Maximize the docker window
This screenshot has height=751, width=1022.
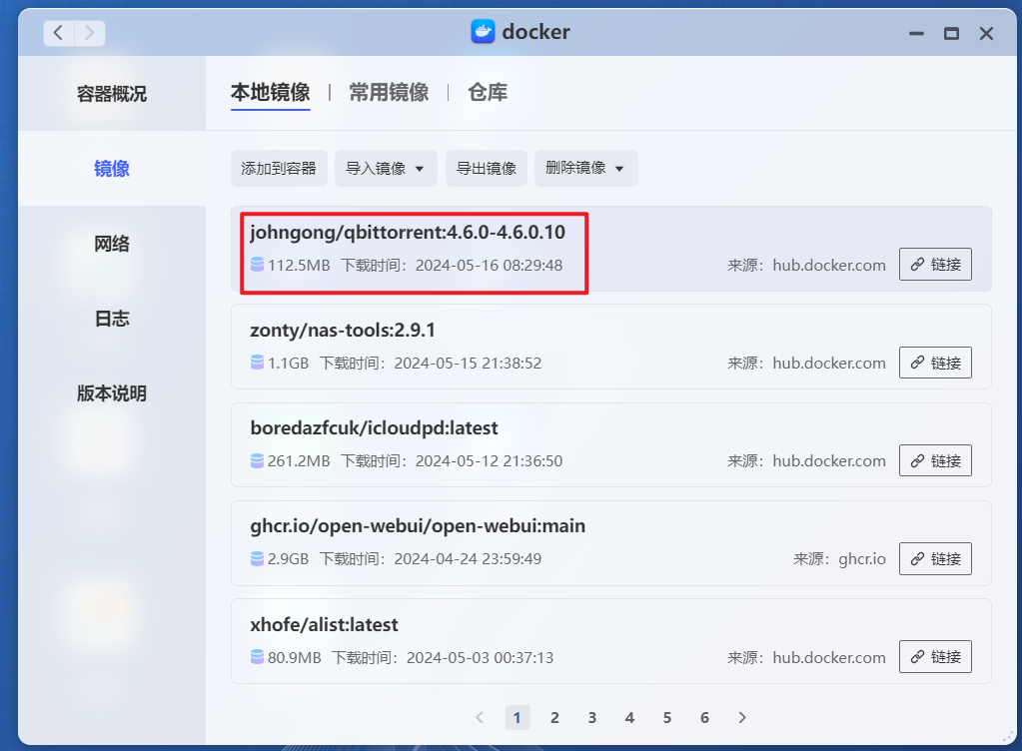(952, 33)
